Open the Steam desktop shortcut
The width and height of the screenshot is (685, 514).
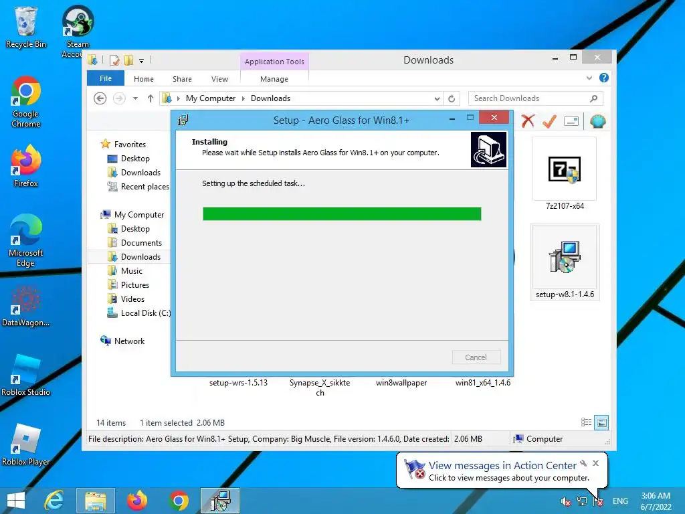point(78,31)
